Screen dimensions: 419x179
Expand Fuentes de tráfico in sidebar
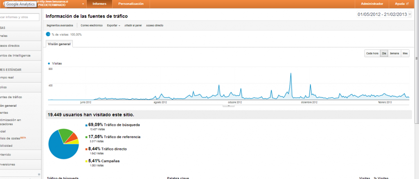tap(11, 97)
